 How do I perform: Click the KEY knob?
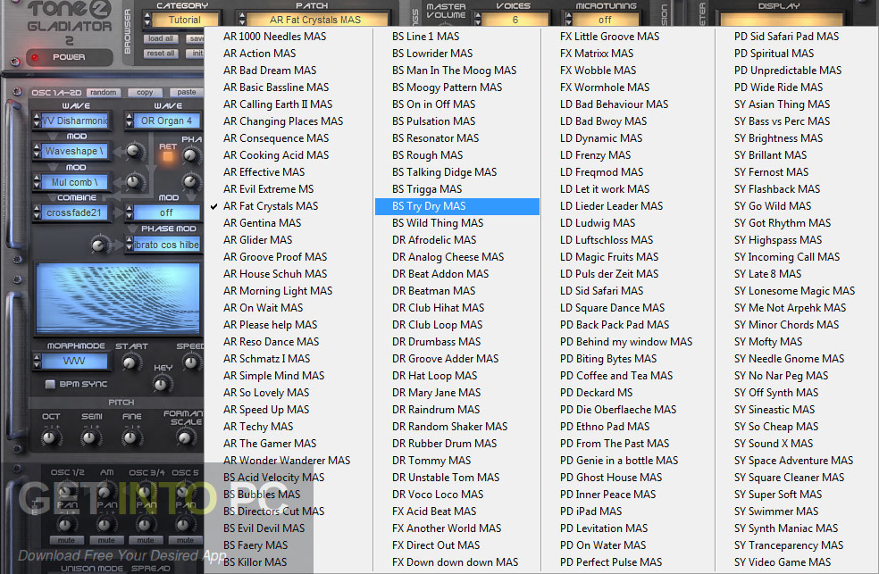(x=162, y=384)
